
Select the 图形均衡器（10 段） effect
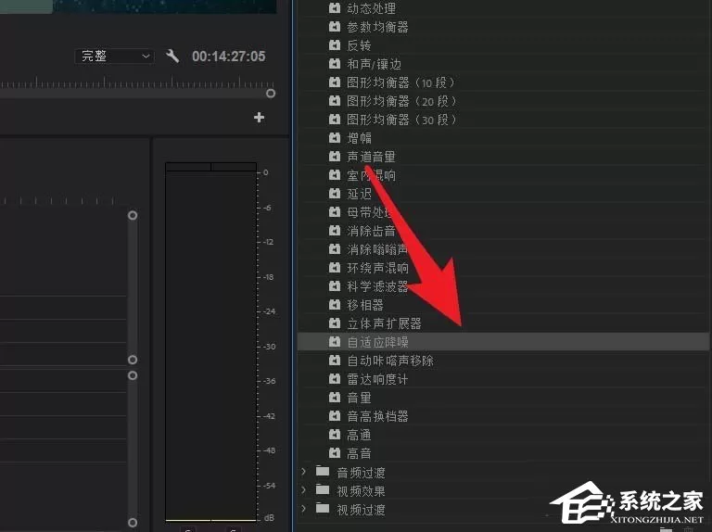pos(400,82)
